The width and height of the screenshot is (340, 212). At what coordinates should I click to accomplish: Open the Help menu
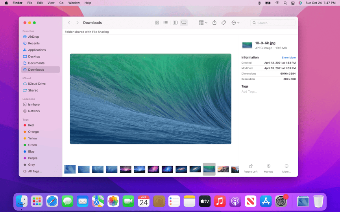tap(88, 3)
